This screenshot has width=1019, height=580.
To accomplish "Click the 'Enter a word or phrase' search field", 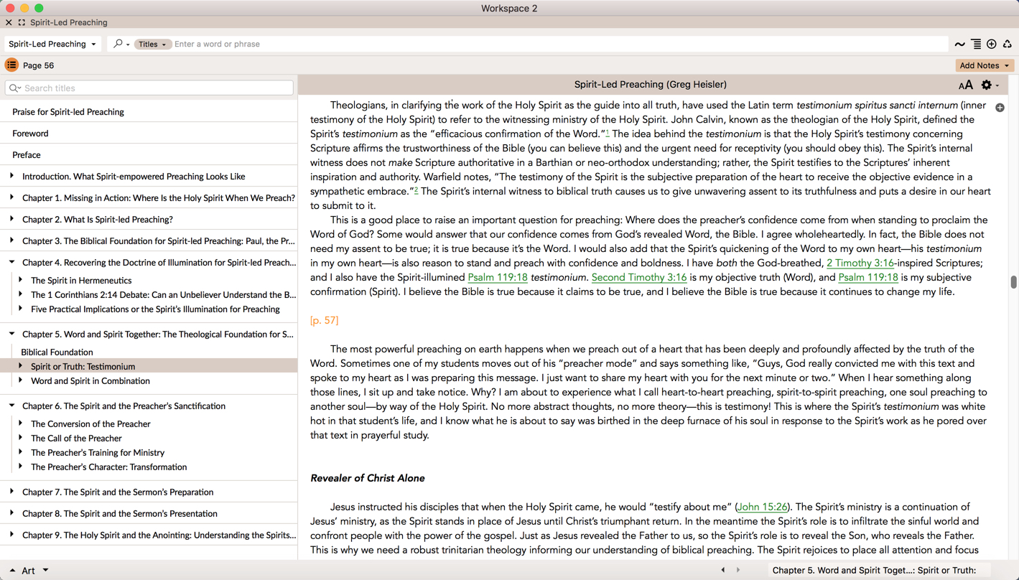I will 560,44.
